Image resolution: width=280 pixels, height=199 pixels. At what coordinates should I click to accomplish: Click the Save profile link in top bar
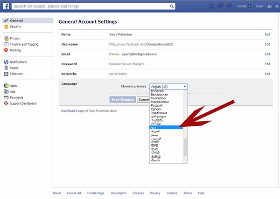tap(259, 6)
